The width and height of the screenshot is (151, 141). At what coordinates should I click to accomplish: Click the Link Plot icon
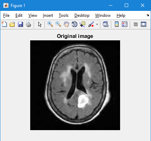(105, 24)
